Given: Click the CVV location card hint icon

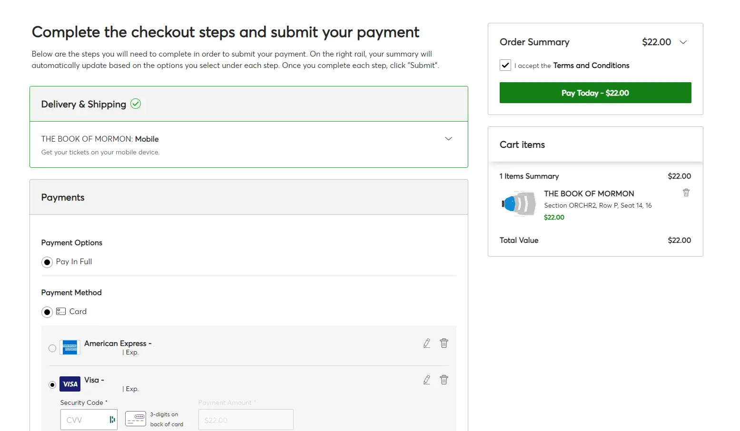Looking at the screenshot, I should [x=136, y=419].
